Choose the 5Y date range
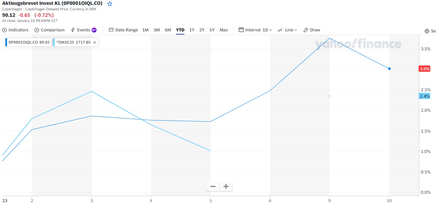The image size is (436, 213). point(212,30)
